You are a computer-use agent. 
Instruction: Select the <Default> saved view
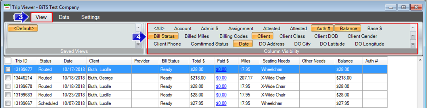click(23, 28)
